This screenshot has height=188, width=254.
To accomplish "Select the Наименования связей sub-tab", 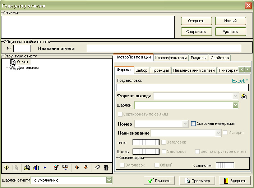I will (194, 70).
